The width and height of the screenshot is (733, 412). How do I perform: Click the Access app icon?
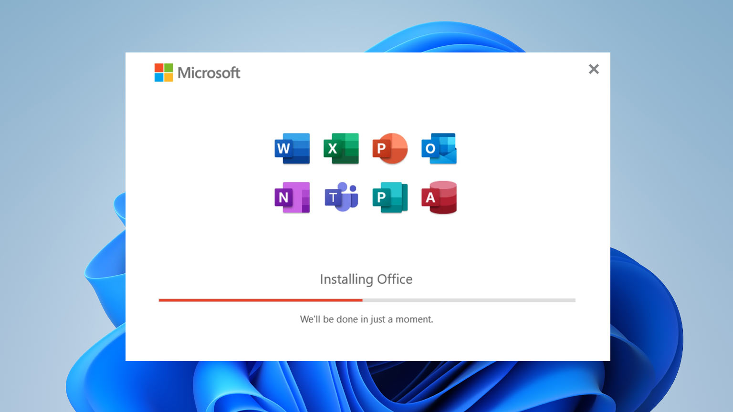[439, 198]
